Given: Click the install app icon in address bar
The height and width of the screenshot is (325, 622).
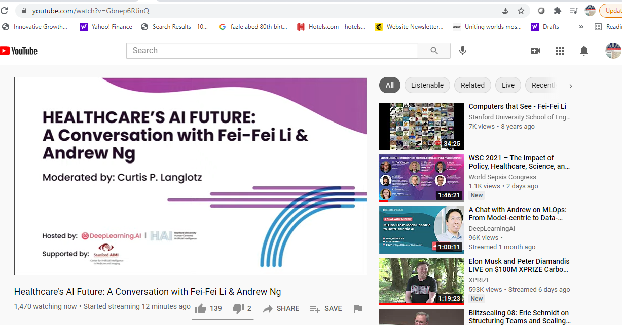Looking at the screenshot, I should pyautogui.click(x=504, y=11).
